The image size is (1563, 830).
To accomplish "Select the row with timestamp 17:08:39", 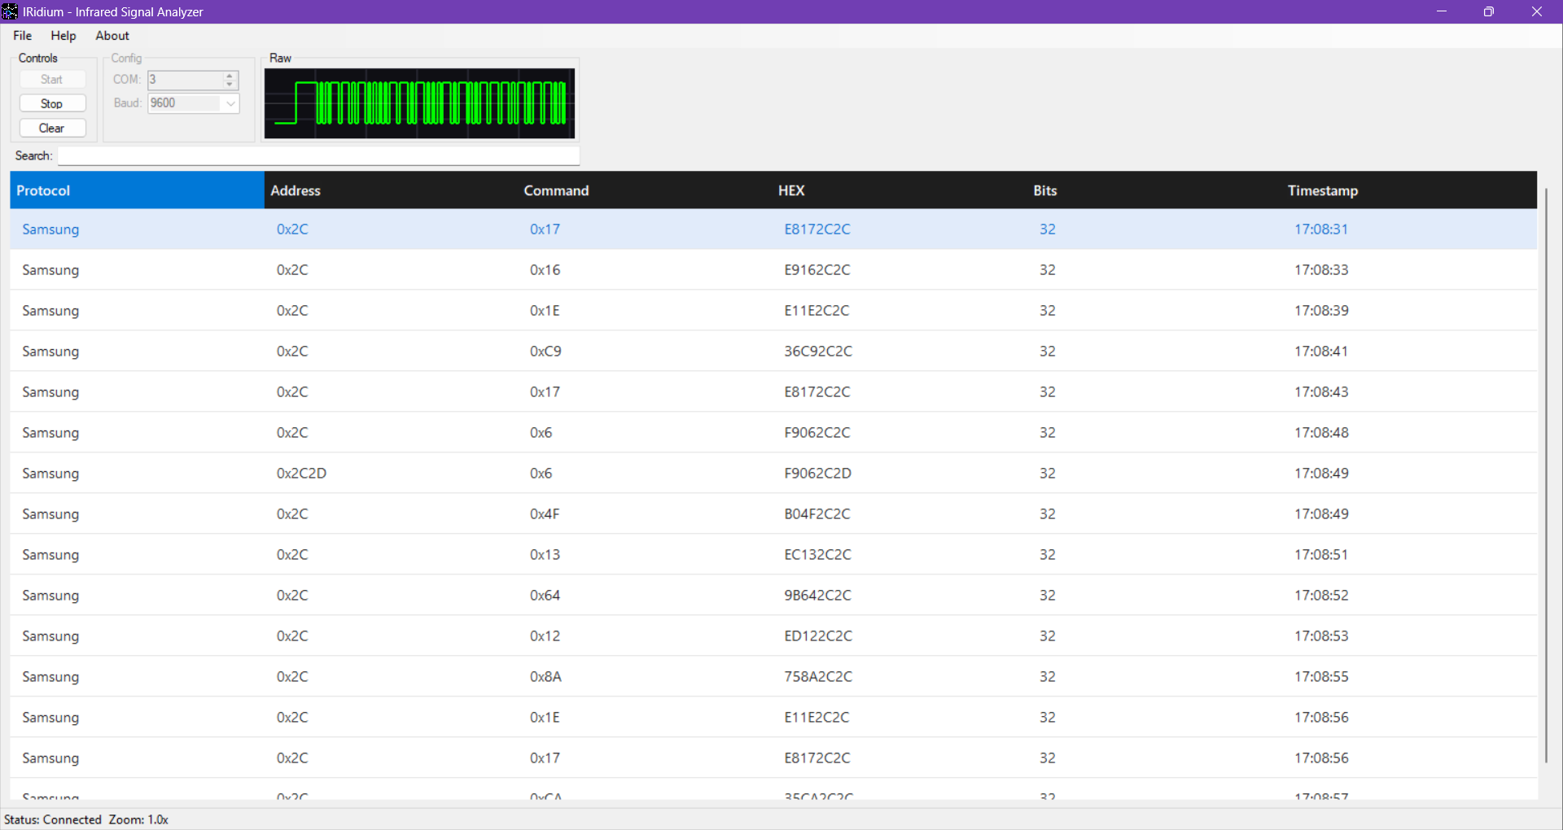I will 773,311.
